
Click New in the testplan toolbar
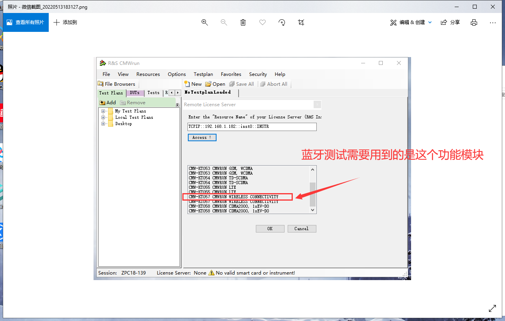click(193, 84)
